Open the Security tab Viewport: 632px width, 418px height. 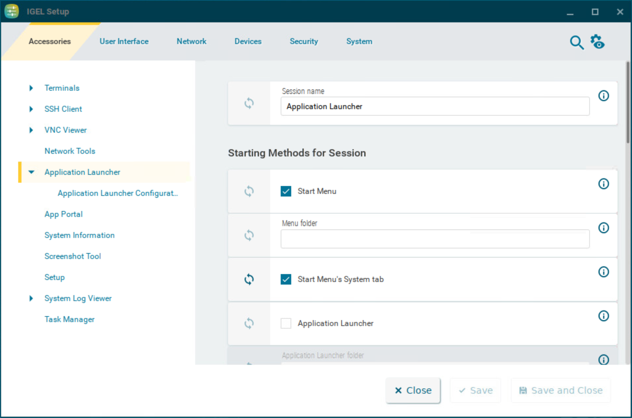pos(304,42)
